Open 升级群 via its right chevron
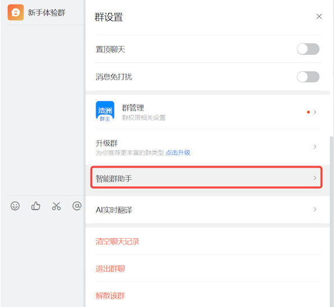The height and width of the screenshot is (307, 334). click(315, 146)
